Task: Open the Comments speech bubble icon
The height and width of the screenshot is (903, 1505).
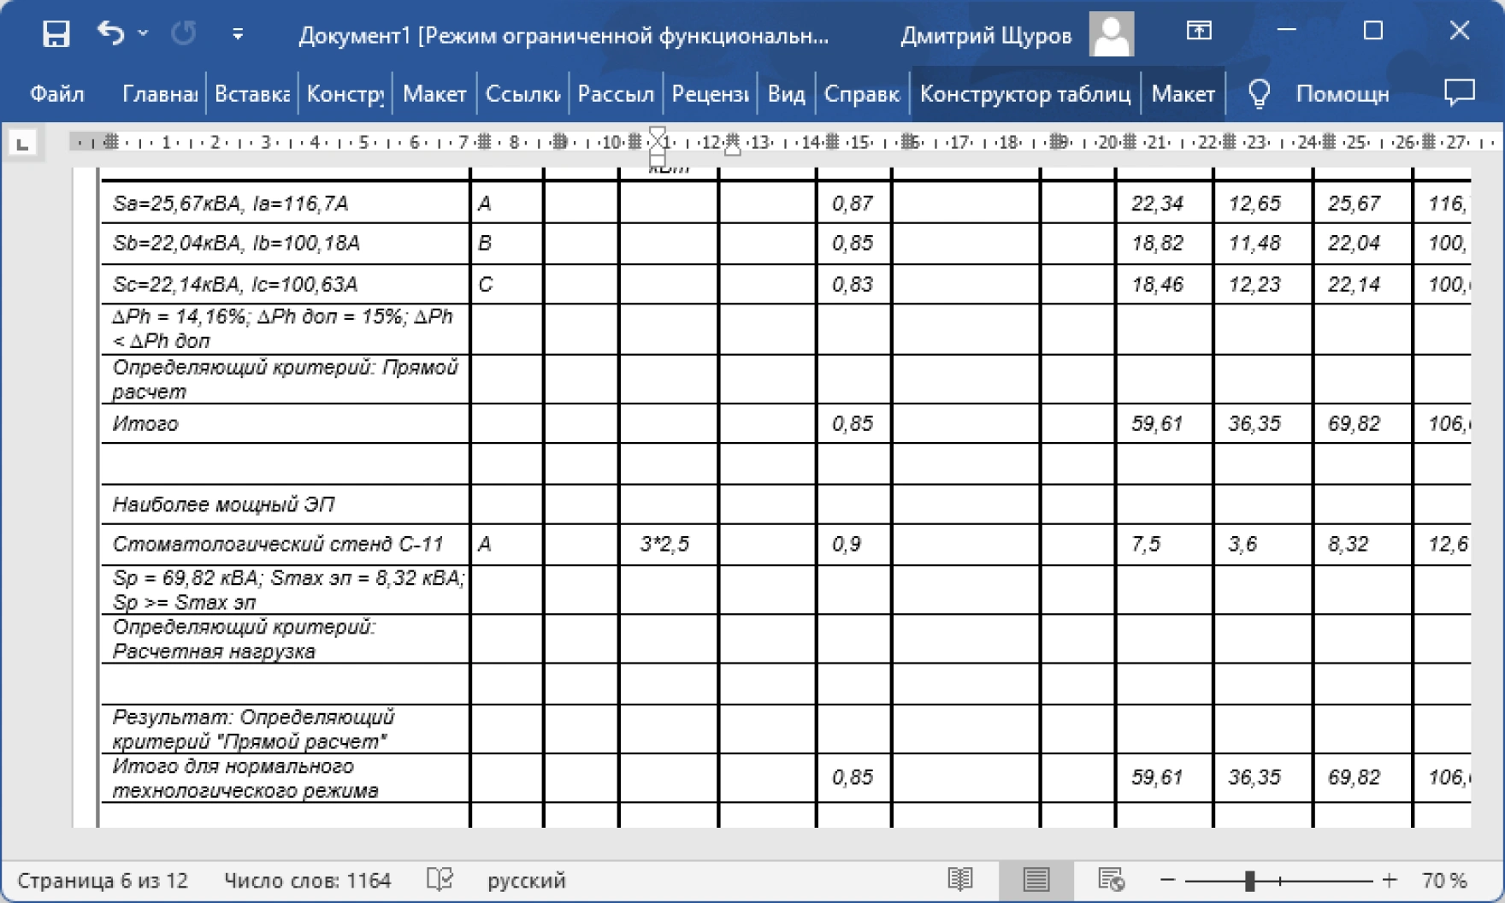Action: click(x=1459, y=92)
